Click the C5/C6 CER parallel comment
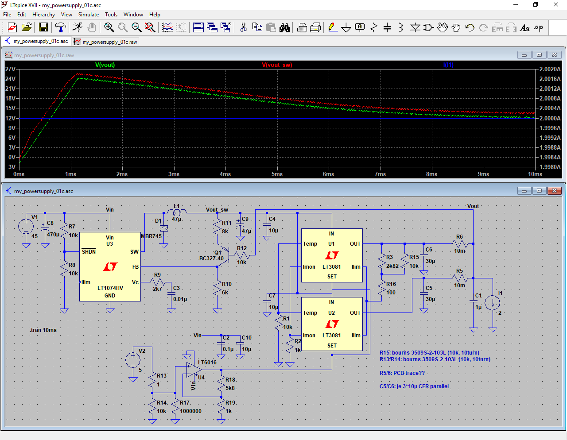Viewport: 567px width, 440px height. (x=414, y=386)
